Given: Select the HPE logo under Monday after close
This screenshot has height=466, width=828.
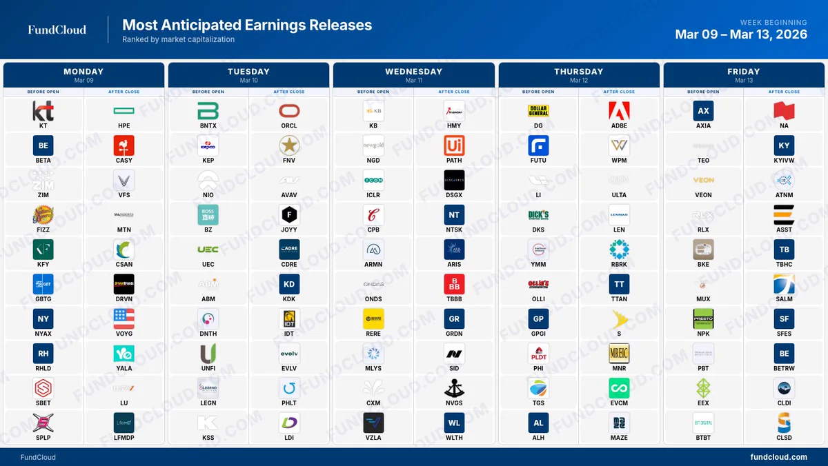Looking at the screenshot, I should pyautogui.click(x=124, y=111).
